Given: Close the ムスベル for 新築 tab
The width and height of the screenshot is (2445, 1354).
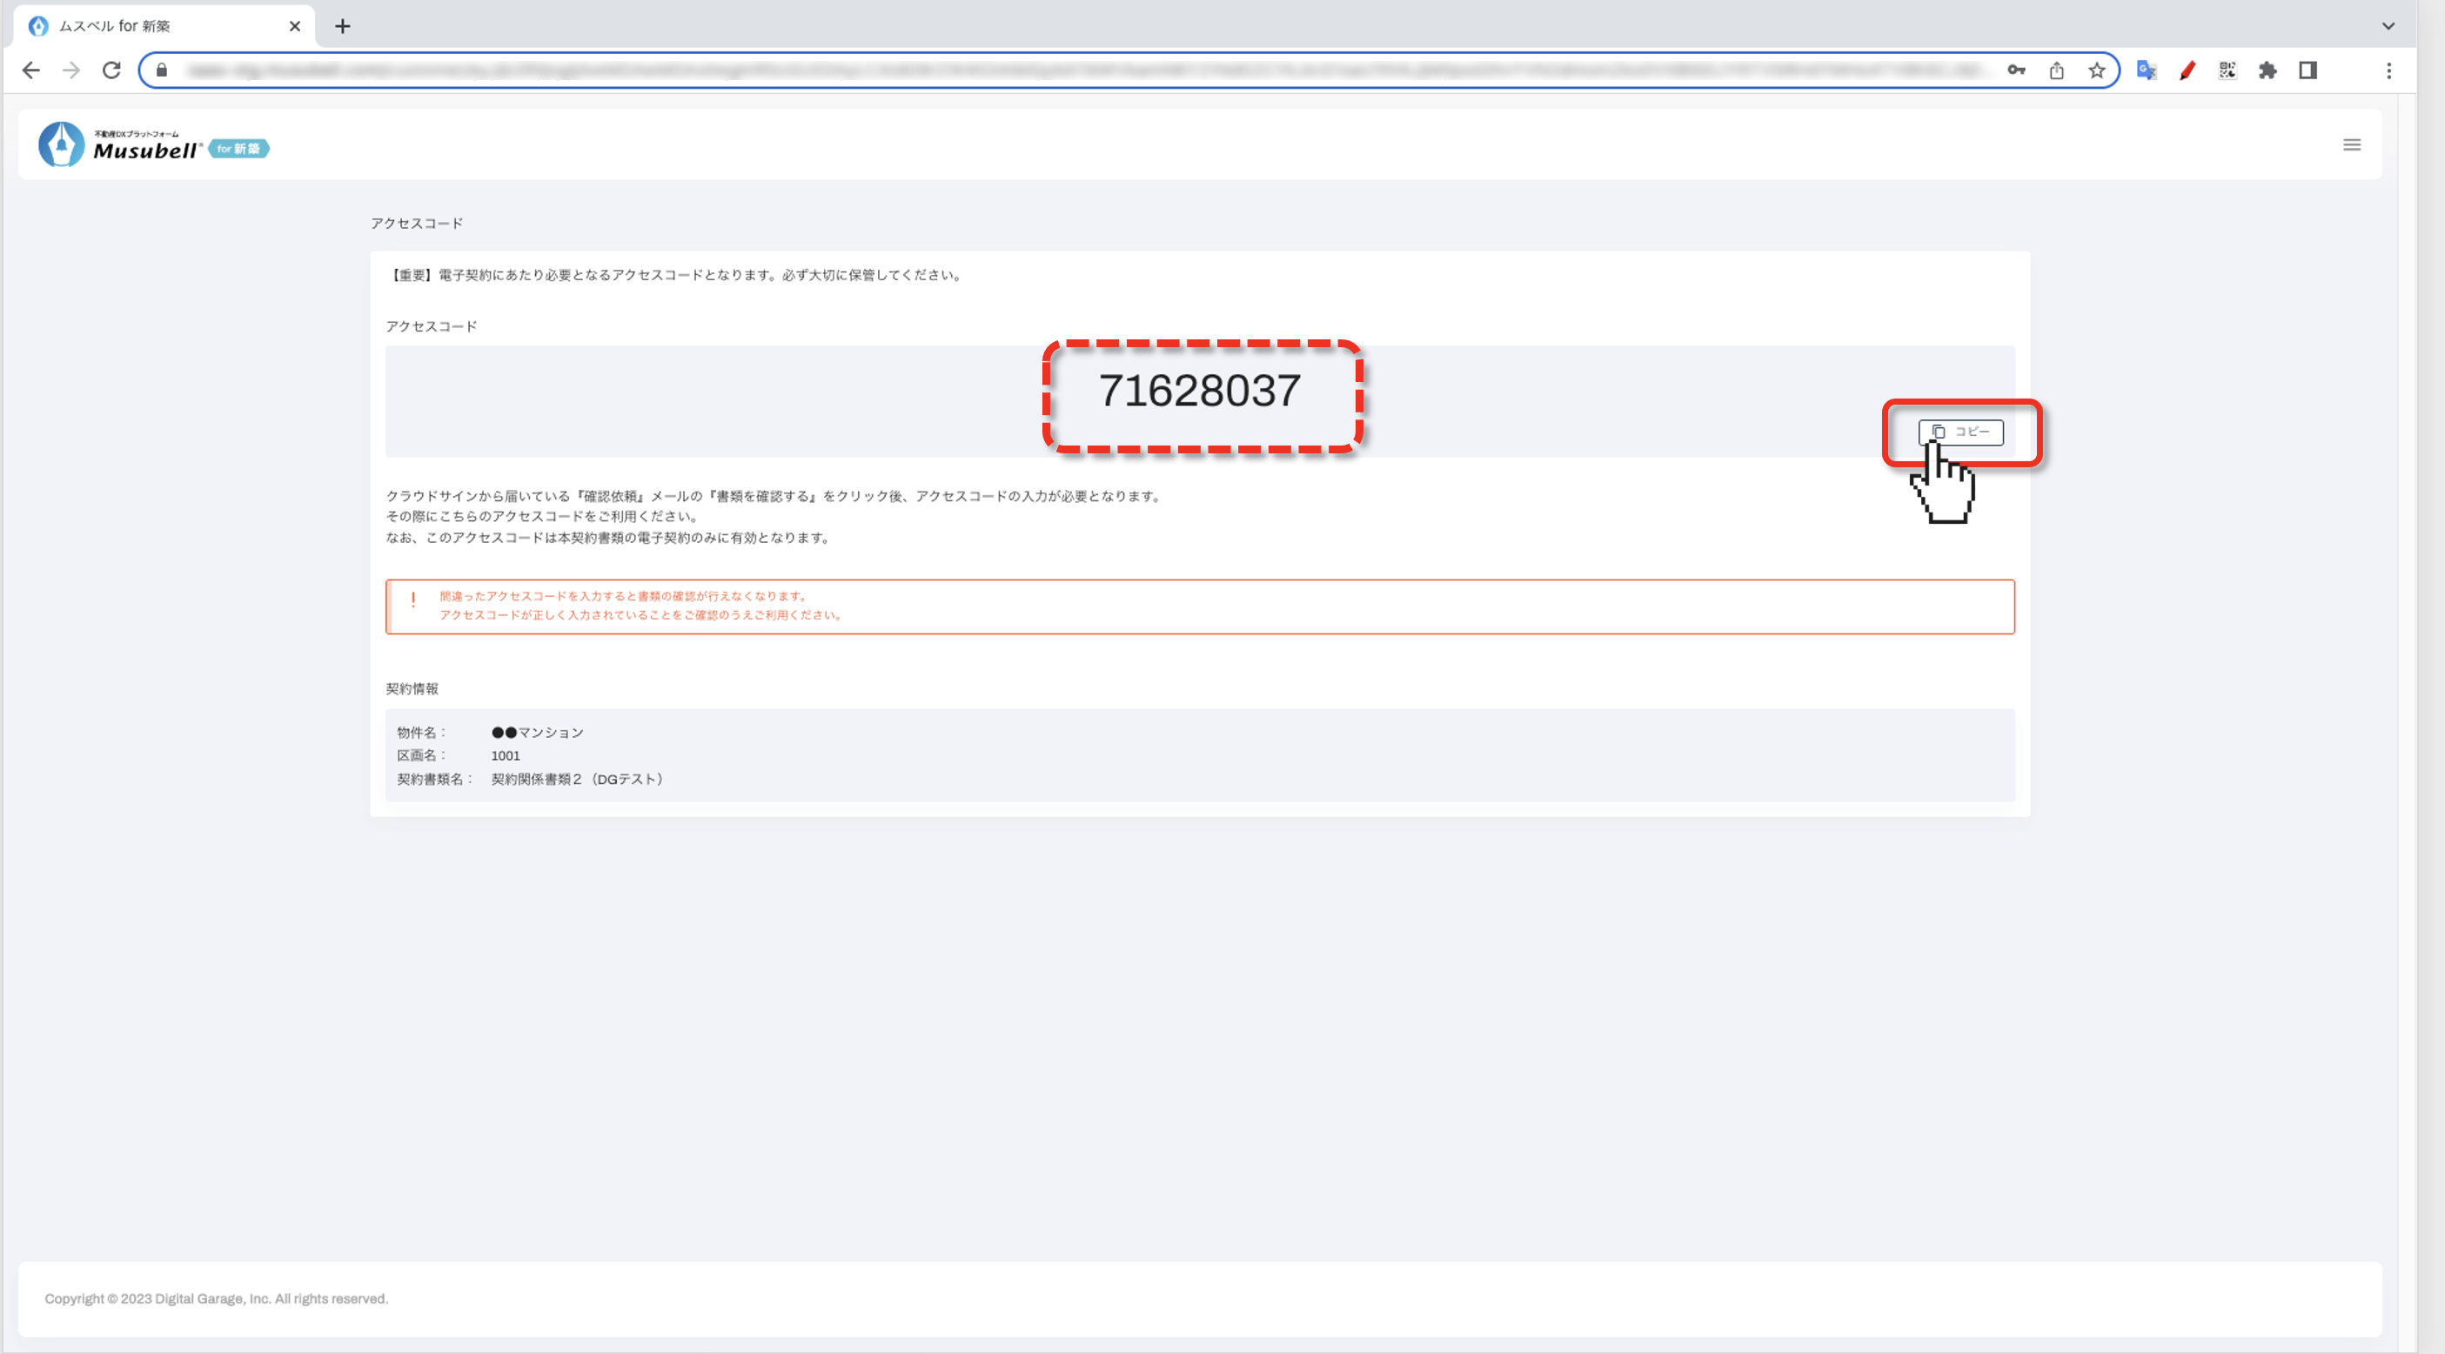Looking at the screenshot, I should 294,27.
